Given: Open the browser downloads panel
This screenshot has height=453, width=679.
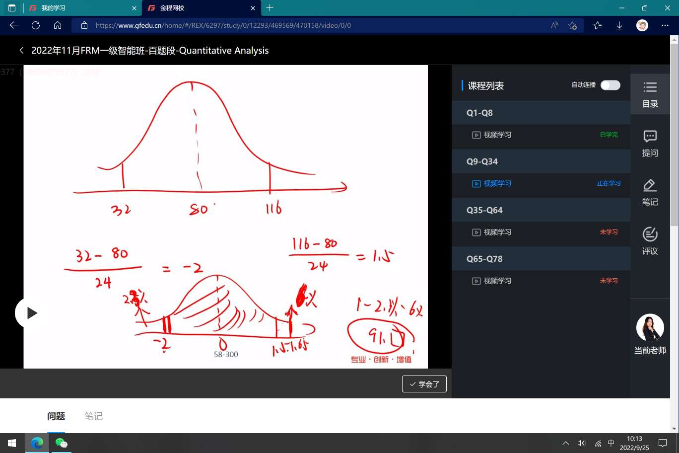Looking at the screenshot, I should pos(619,25).
